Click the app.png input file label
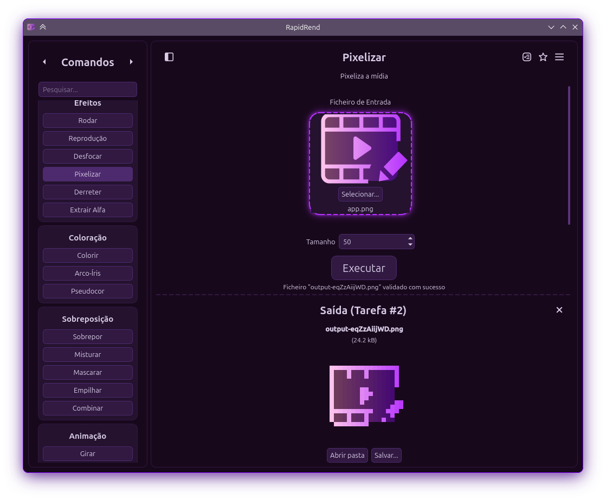The image size is (606, 500). [x=360, y=209]
